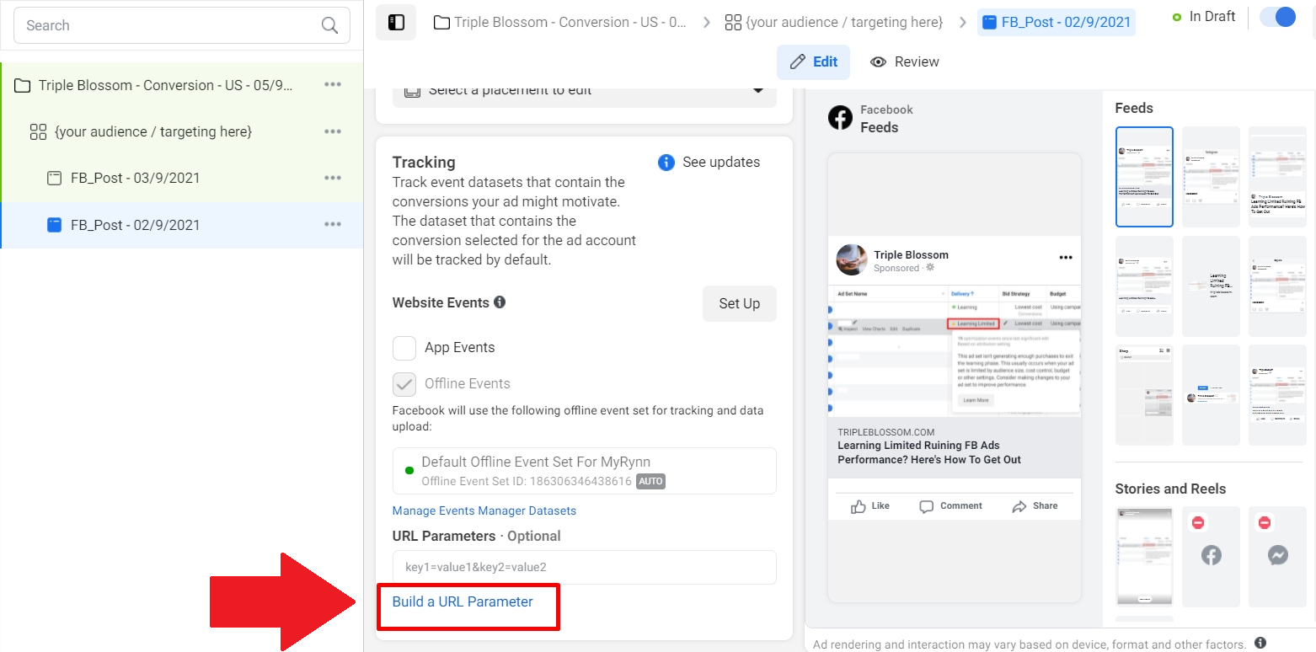Click the See updates link
The width and height of the screenshot is (1316, 652).
[721, 163]
